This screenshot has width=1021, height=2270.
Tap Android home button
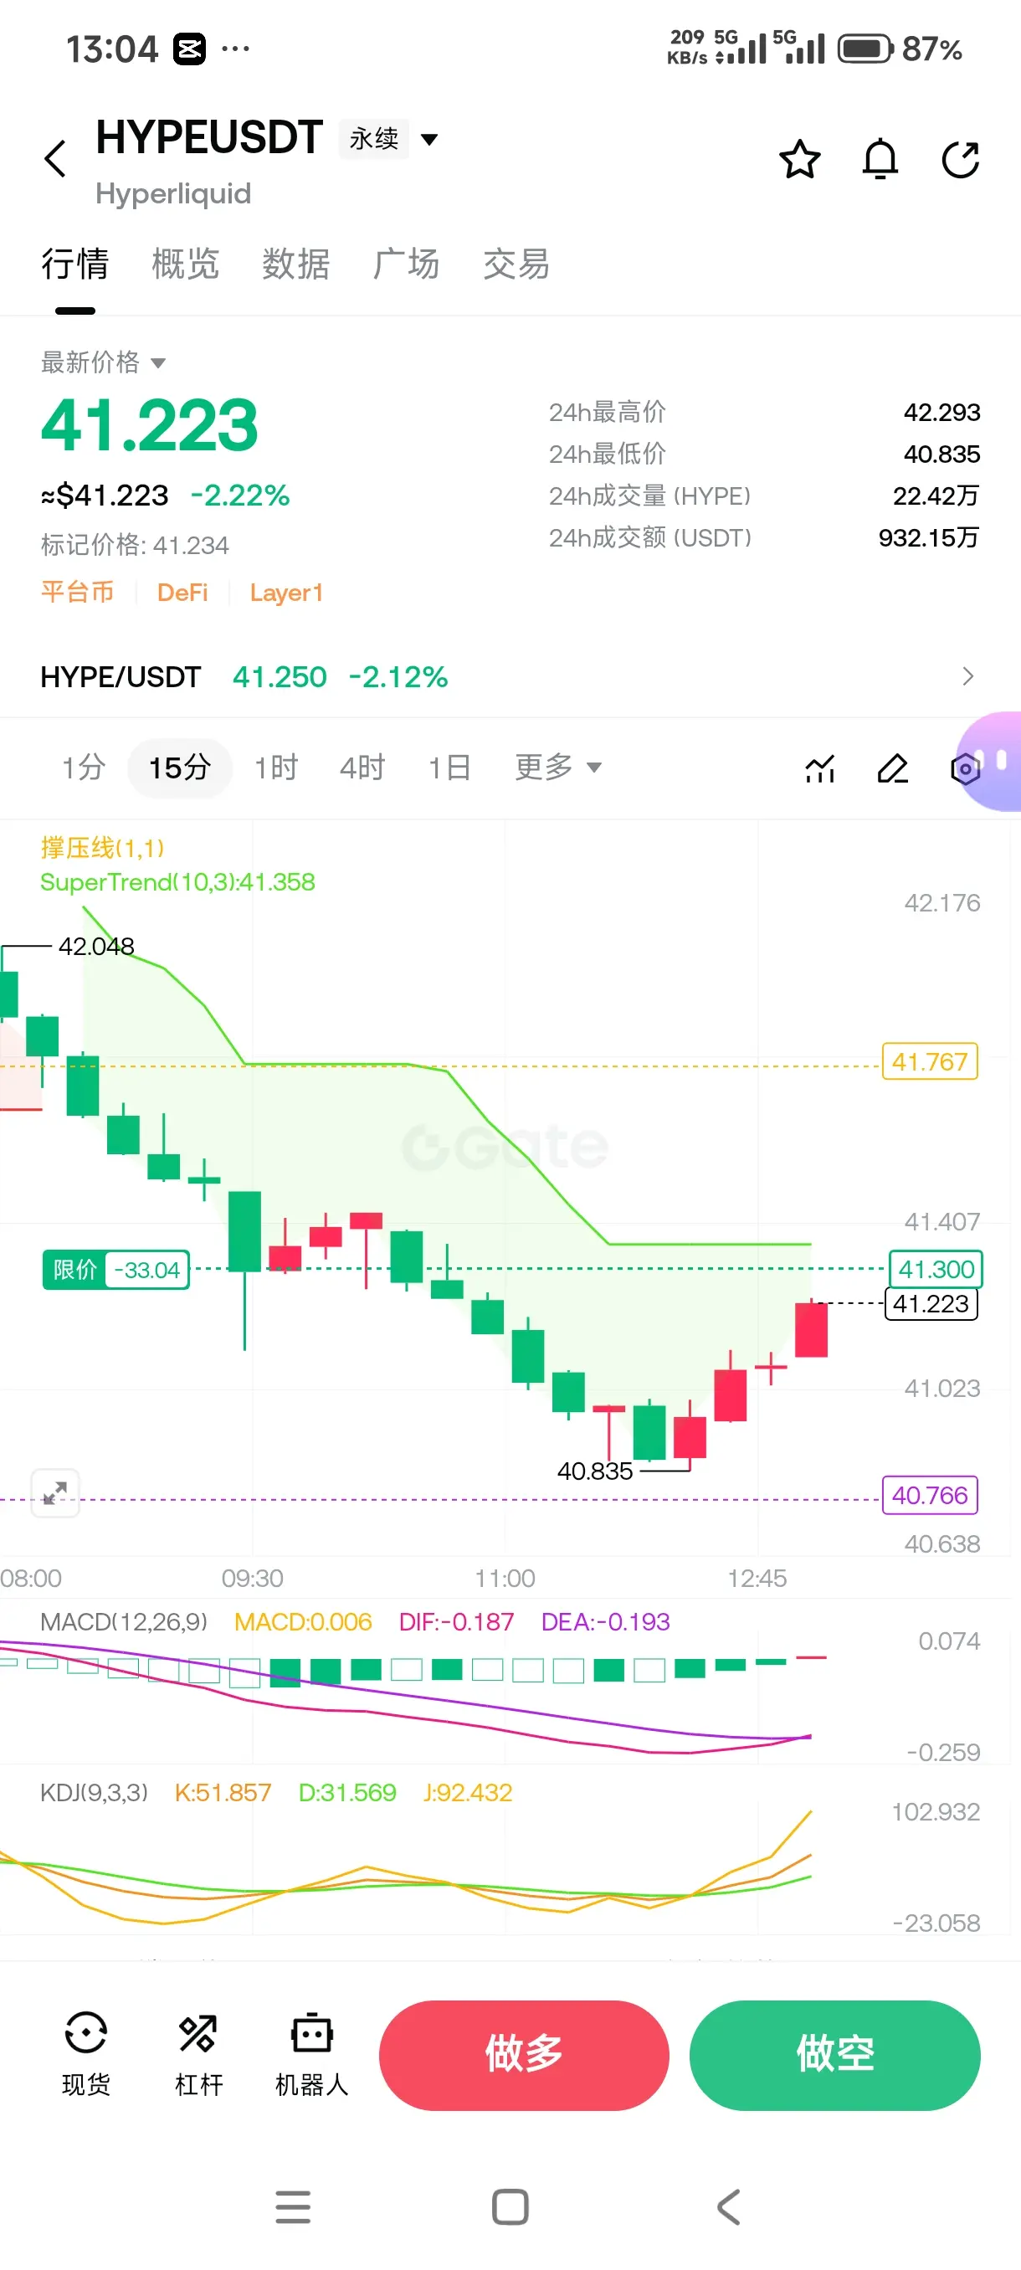[510, 2206]
